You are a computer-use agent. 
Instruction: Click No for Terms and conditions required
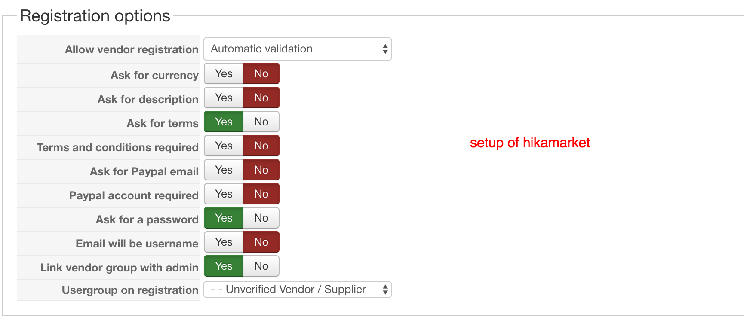point(261,146)
